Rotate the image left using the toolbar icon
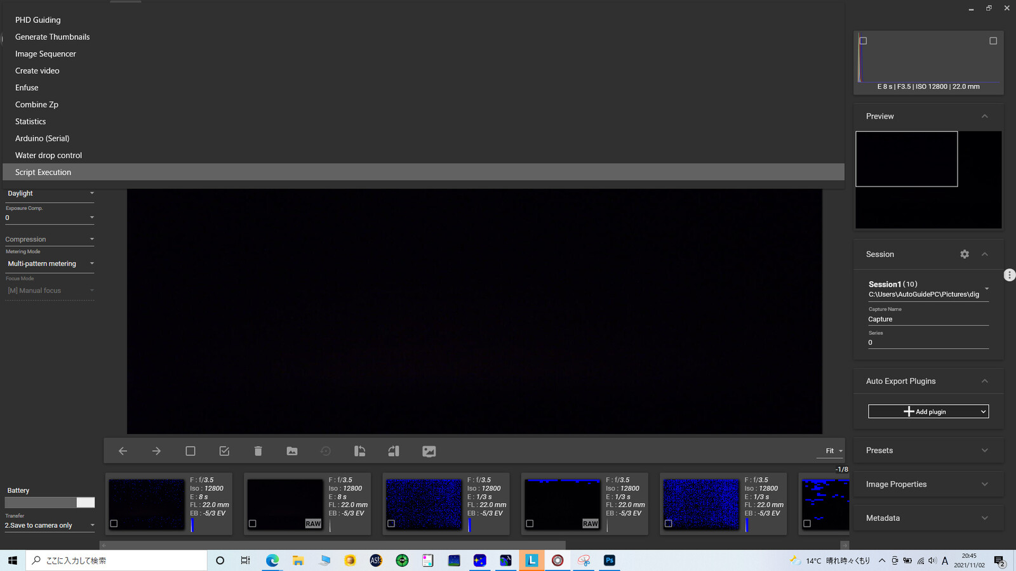1016x571 pixels. 359,451
